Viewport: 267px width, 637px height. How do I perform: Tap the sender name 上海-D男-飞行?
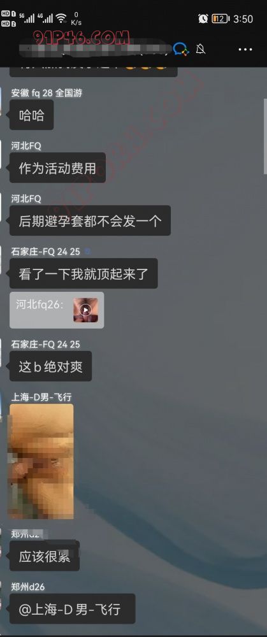pyautogui.click(x=41, y=396)
